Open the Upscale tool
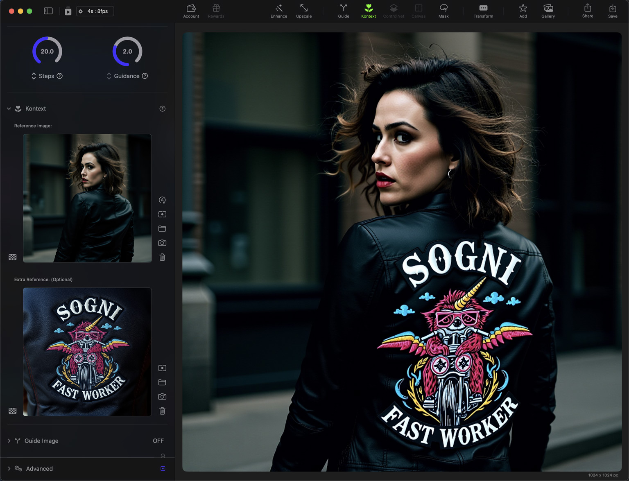This screenshot has width=629, height=481. [303, 11]
